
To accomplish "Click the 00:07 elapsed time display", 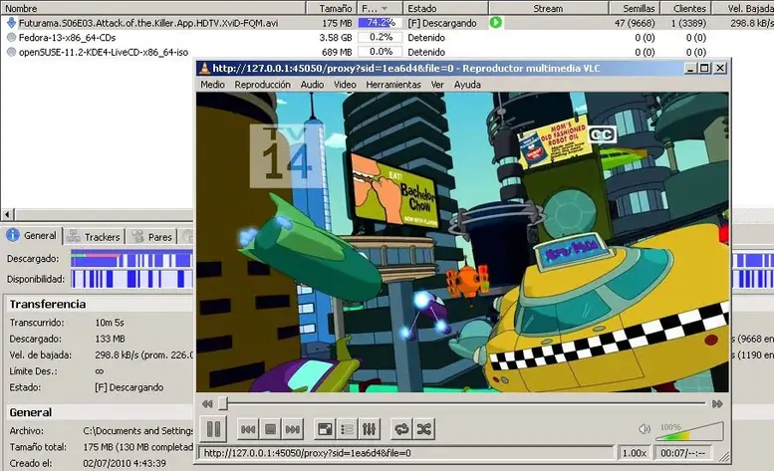I will tap(682, 453).
